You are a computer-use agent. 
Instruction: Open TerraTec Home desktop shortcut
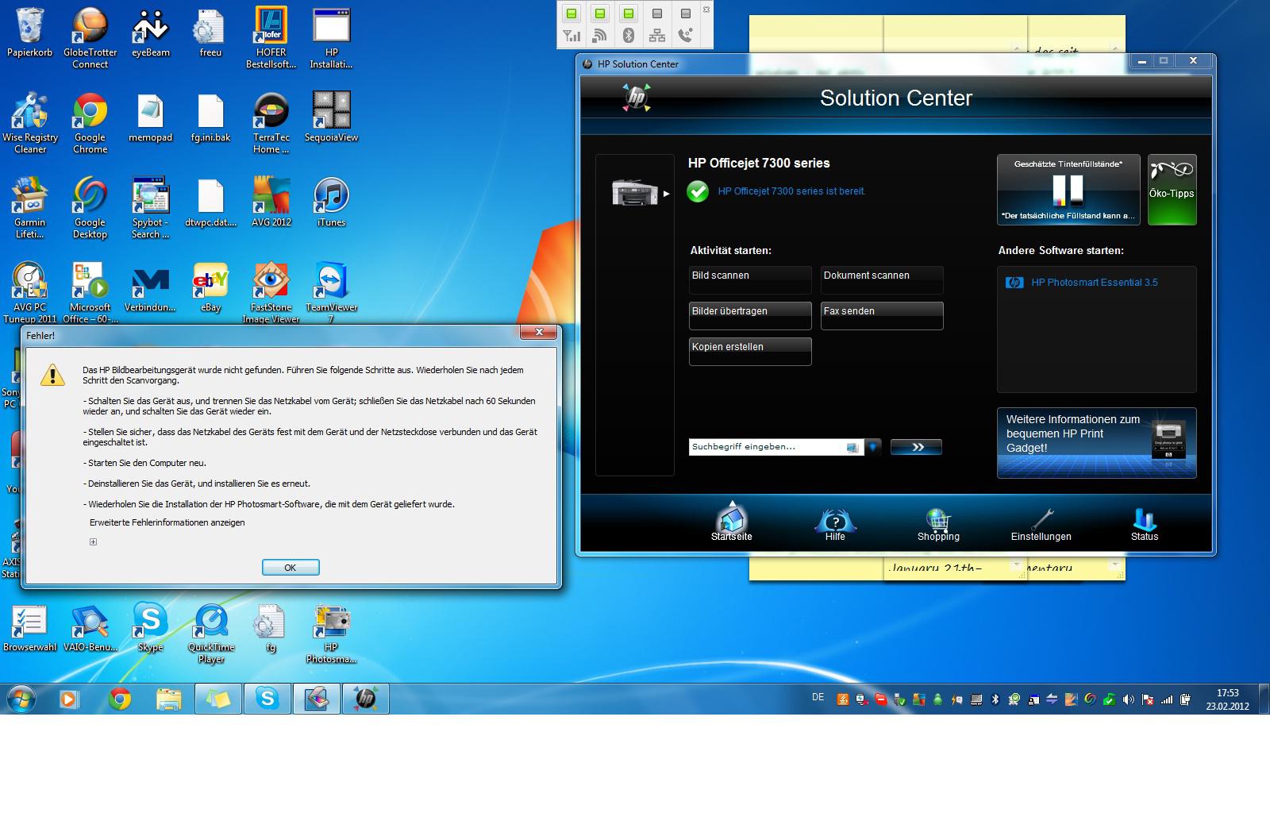point(271,122)
